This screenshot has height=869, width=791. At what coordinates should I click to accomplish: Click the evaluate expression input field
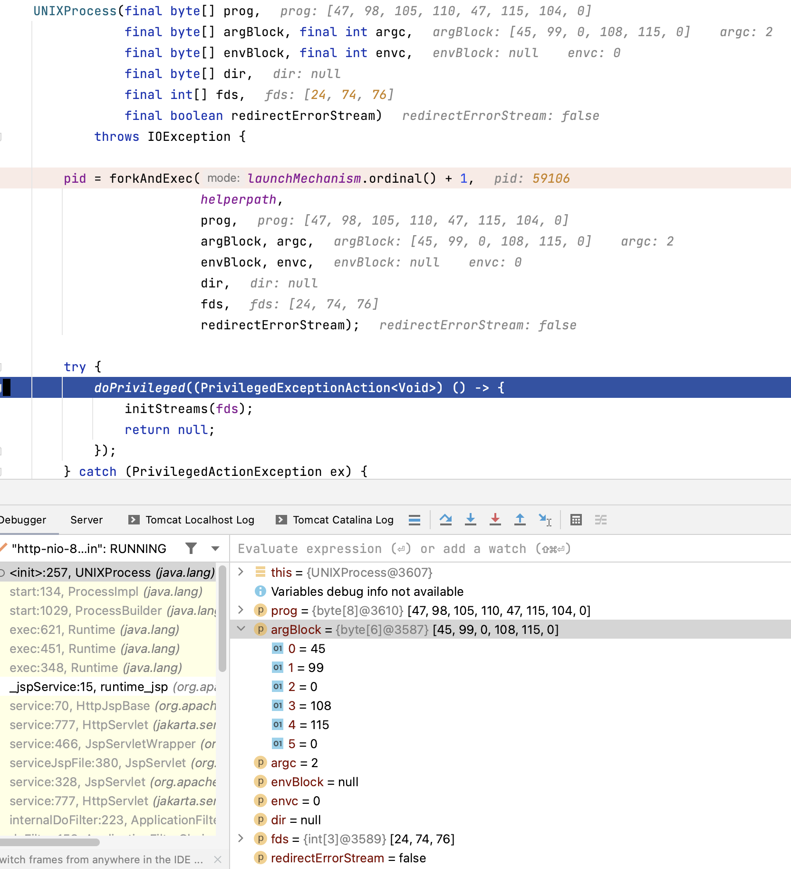click(x=511, y=549)
